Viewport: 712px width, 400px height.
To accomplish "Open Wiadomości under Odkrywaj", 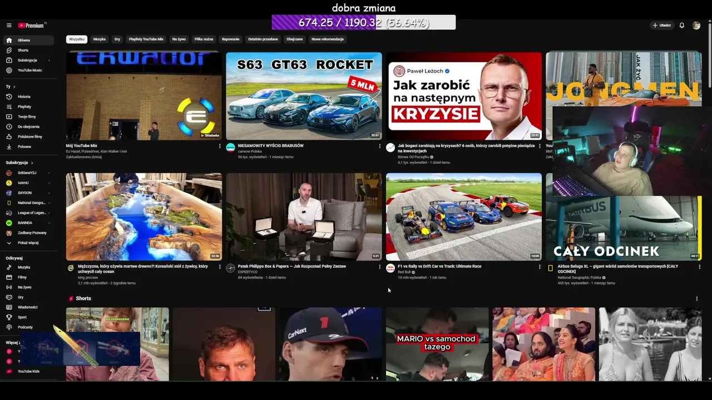I will (27, 307).
